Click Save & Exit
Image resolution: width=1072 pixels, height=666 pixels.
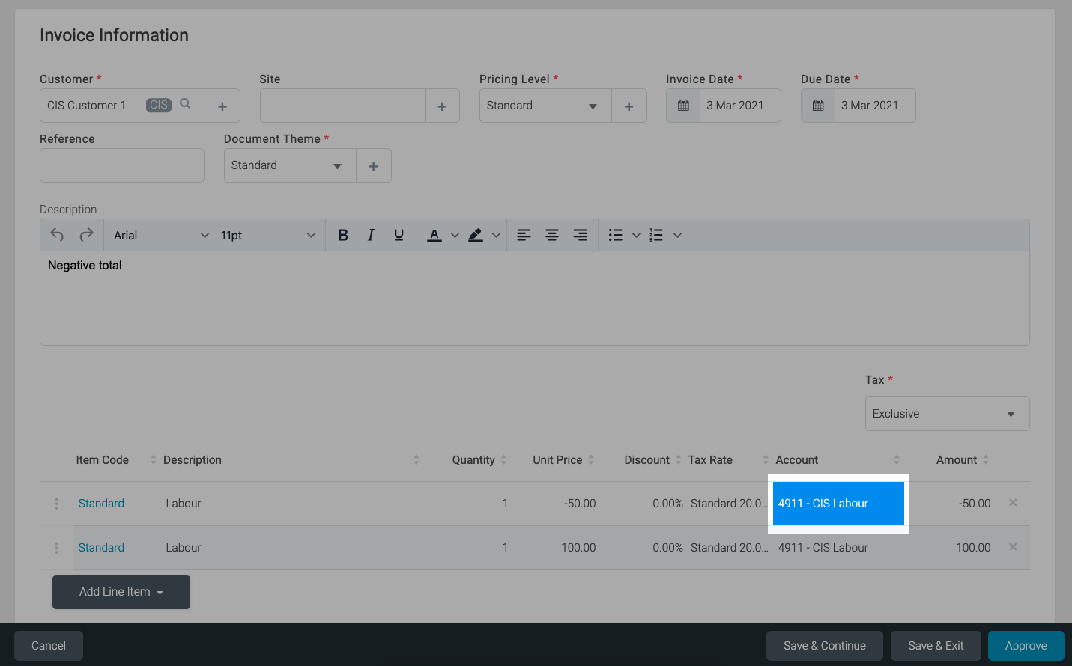936,646
